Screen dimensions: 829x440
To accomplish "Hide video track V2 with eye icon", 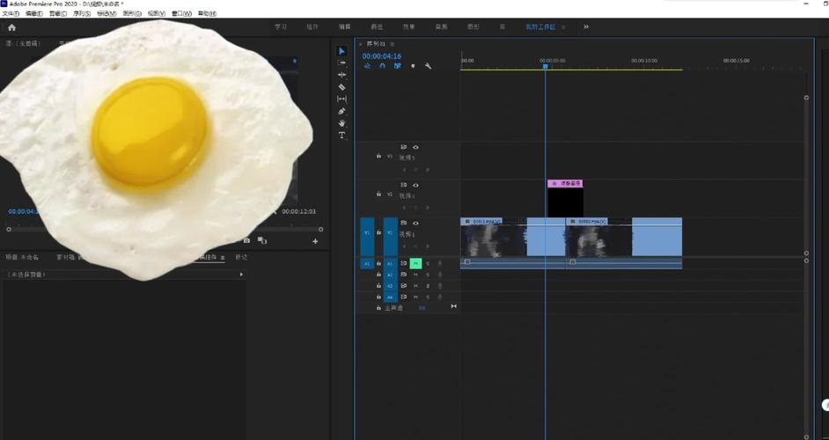I will (415, 185).
